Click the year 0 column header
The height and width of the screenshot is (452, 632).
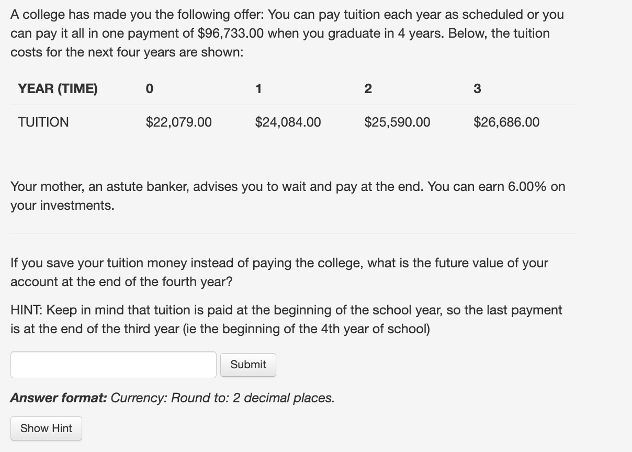tap(149, 88)
